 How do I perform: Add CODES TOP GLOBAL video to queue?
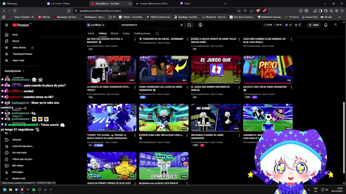[133, 113]
